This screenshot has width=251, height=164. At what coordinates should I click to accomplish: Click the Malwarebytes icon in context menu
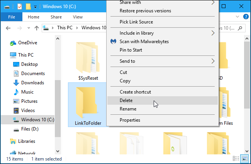click(114, 42)
